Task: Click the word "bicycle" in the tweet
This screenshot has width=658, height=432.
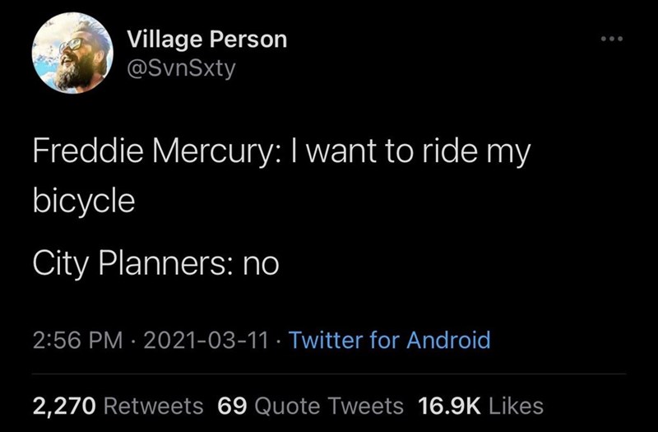Action: click(x=83, y=201)
